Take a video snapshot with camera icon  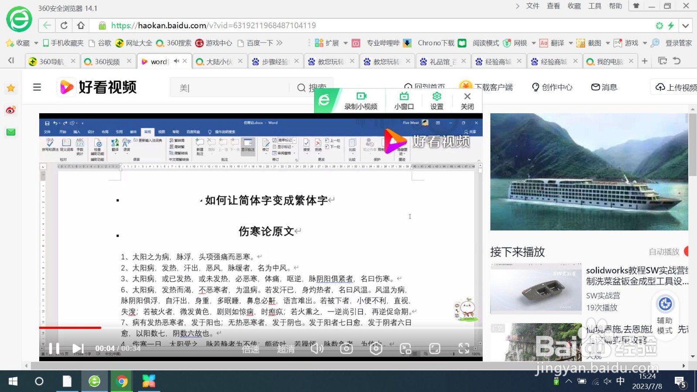346,348
